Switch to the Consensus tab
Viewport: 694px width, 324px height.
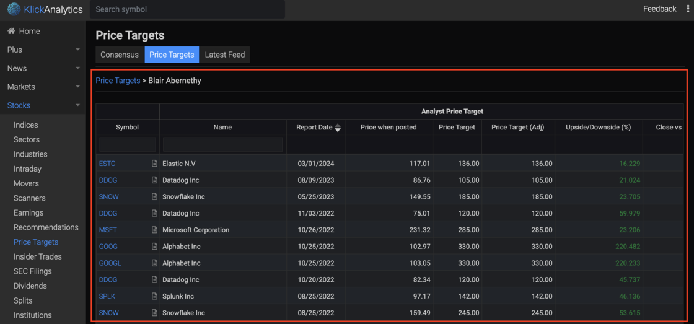click(x=120, y=55)
